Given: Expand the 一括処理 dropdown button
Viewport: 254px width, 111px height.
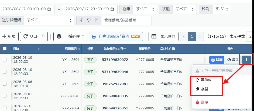Looking at the screenshot, I should (x=70, y=36).
